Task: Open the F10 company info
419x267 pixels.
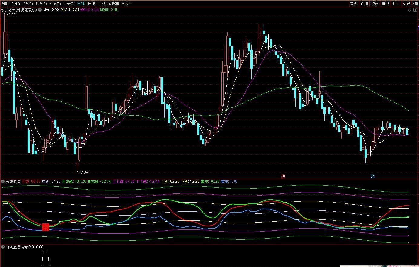Action: point(396,4)
